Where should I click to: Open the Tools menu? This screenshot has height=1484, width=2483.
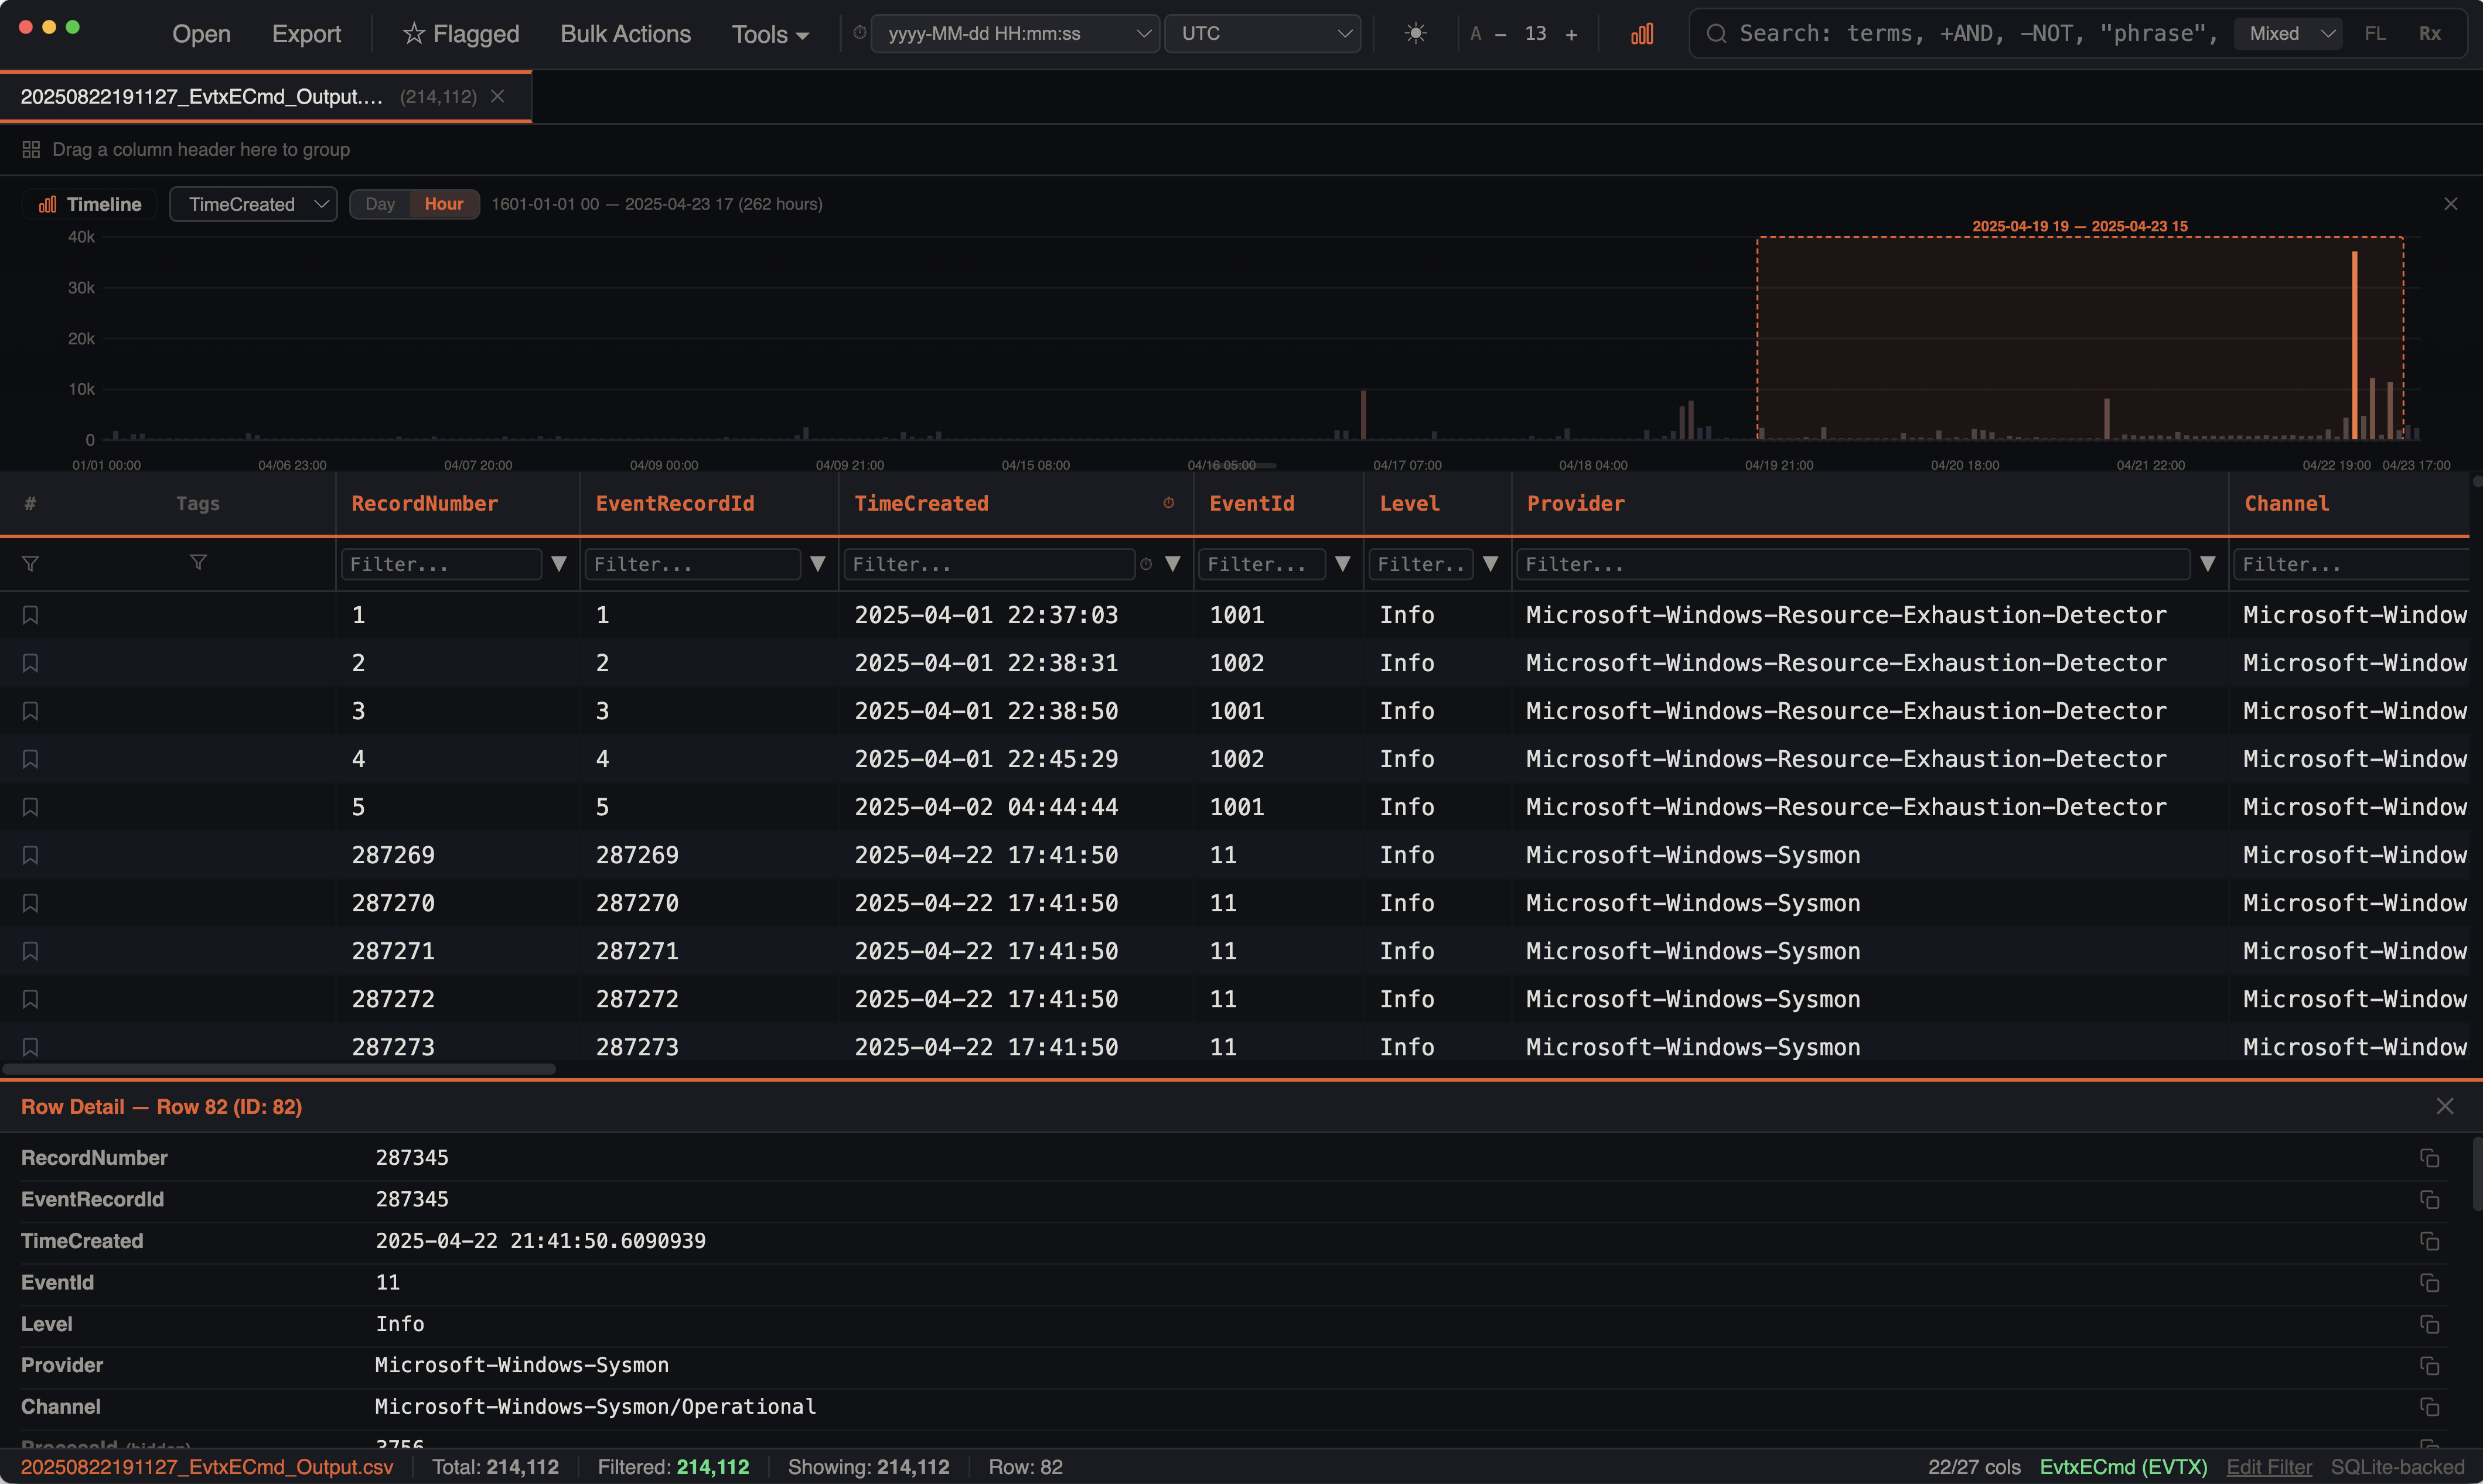(769, 33)
